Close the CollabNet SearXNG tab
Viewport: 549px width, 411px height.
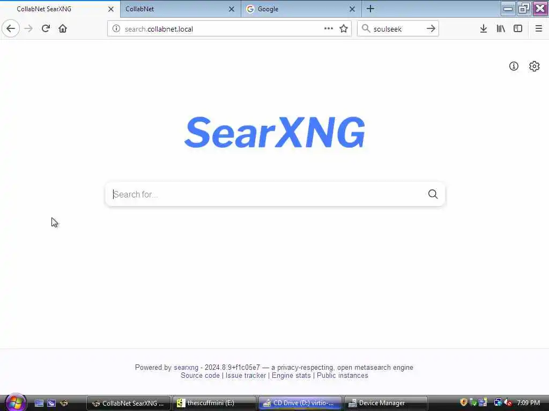111,9
